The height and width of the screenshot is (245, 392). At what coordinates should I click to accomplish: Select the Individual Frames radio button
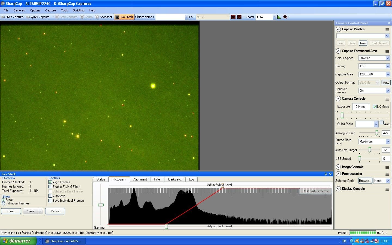tap(4, 203)
